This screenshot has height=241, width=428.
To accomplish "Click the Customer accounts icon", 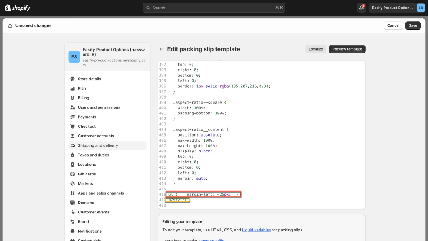I will pyautogui.click(x=73, y=136).
